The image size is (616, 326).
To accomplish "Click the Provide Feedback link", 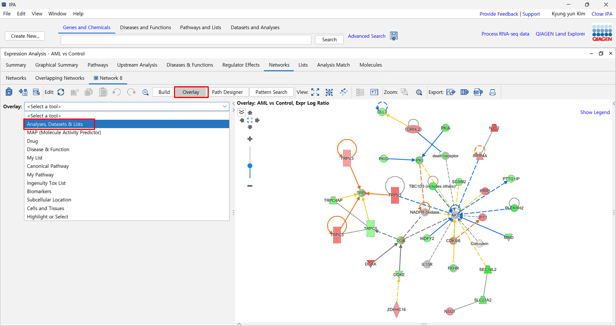I will (499, 14).
